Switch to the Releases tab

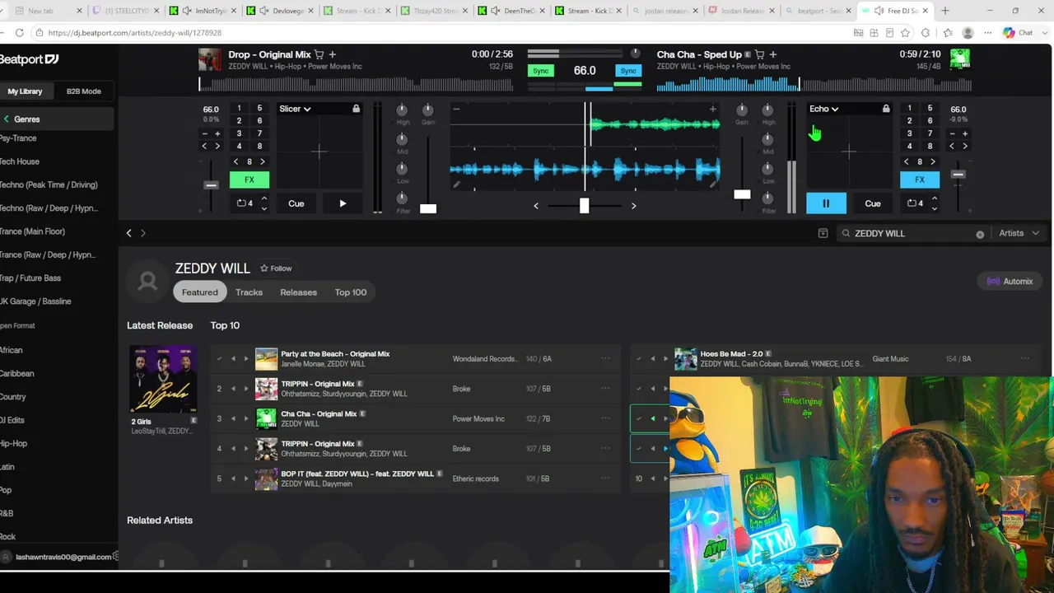pos(298,292)
